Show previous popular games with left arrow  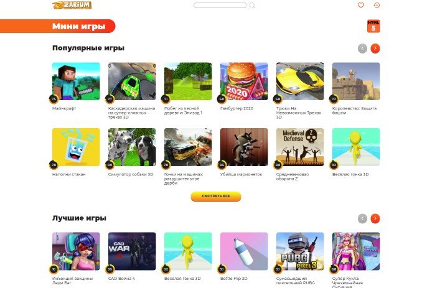[362, 49]
